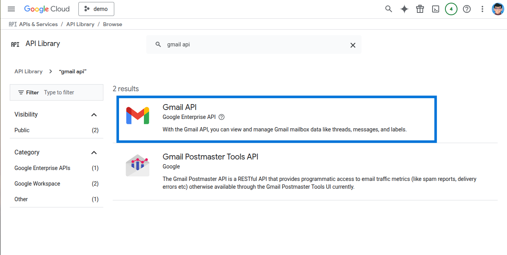Open the three-dot settings menu
Screen dimensions: 507x255
pyautogui.click(x=482, y=9)
